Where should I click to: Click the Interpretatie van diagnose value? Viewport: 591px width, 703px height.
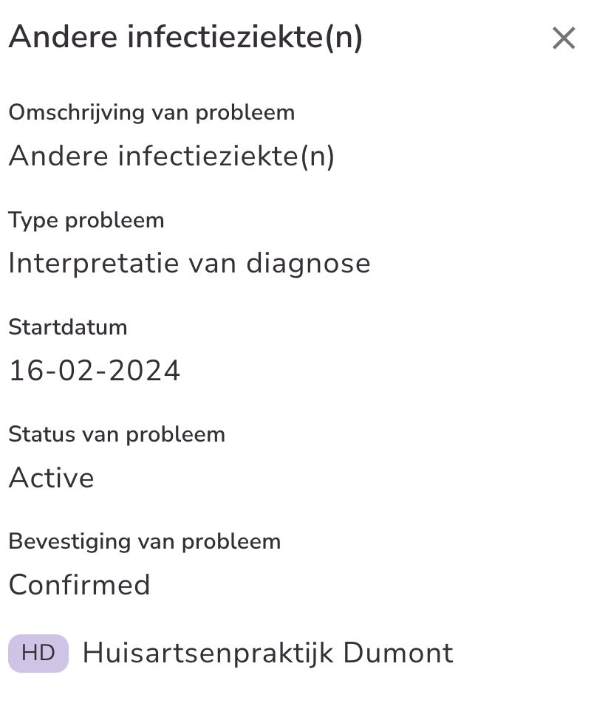tap(189, 263)
